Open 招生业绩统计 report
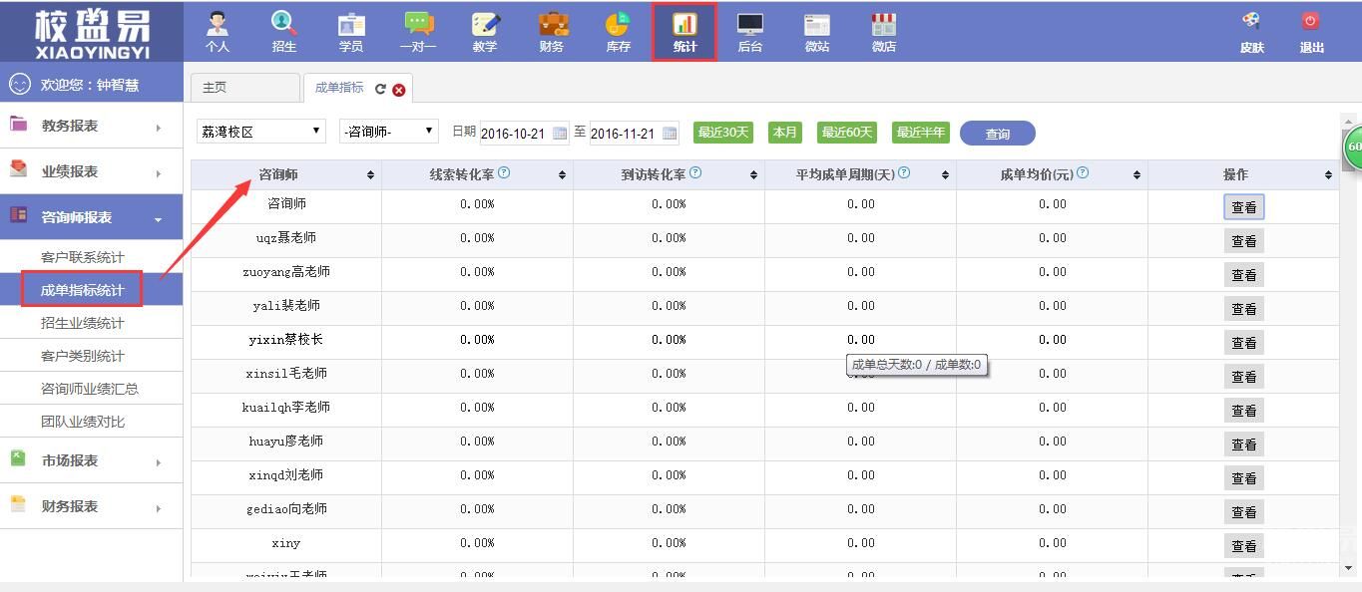Screen dimensions: 1362x592 click(x=83, y=323)
